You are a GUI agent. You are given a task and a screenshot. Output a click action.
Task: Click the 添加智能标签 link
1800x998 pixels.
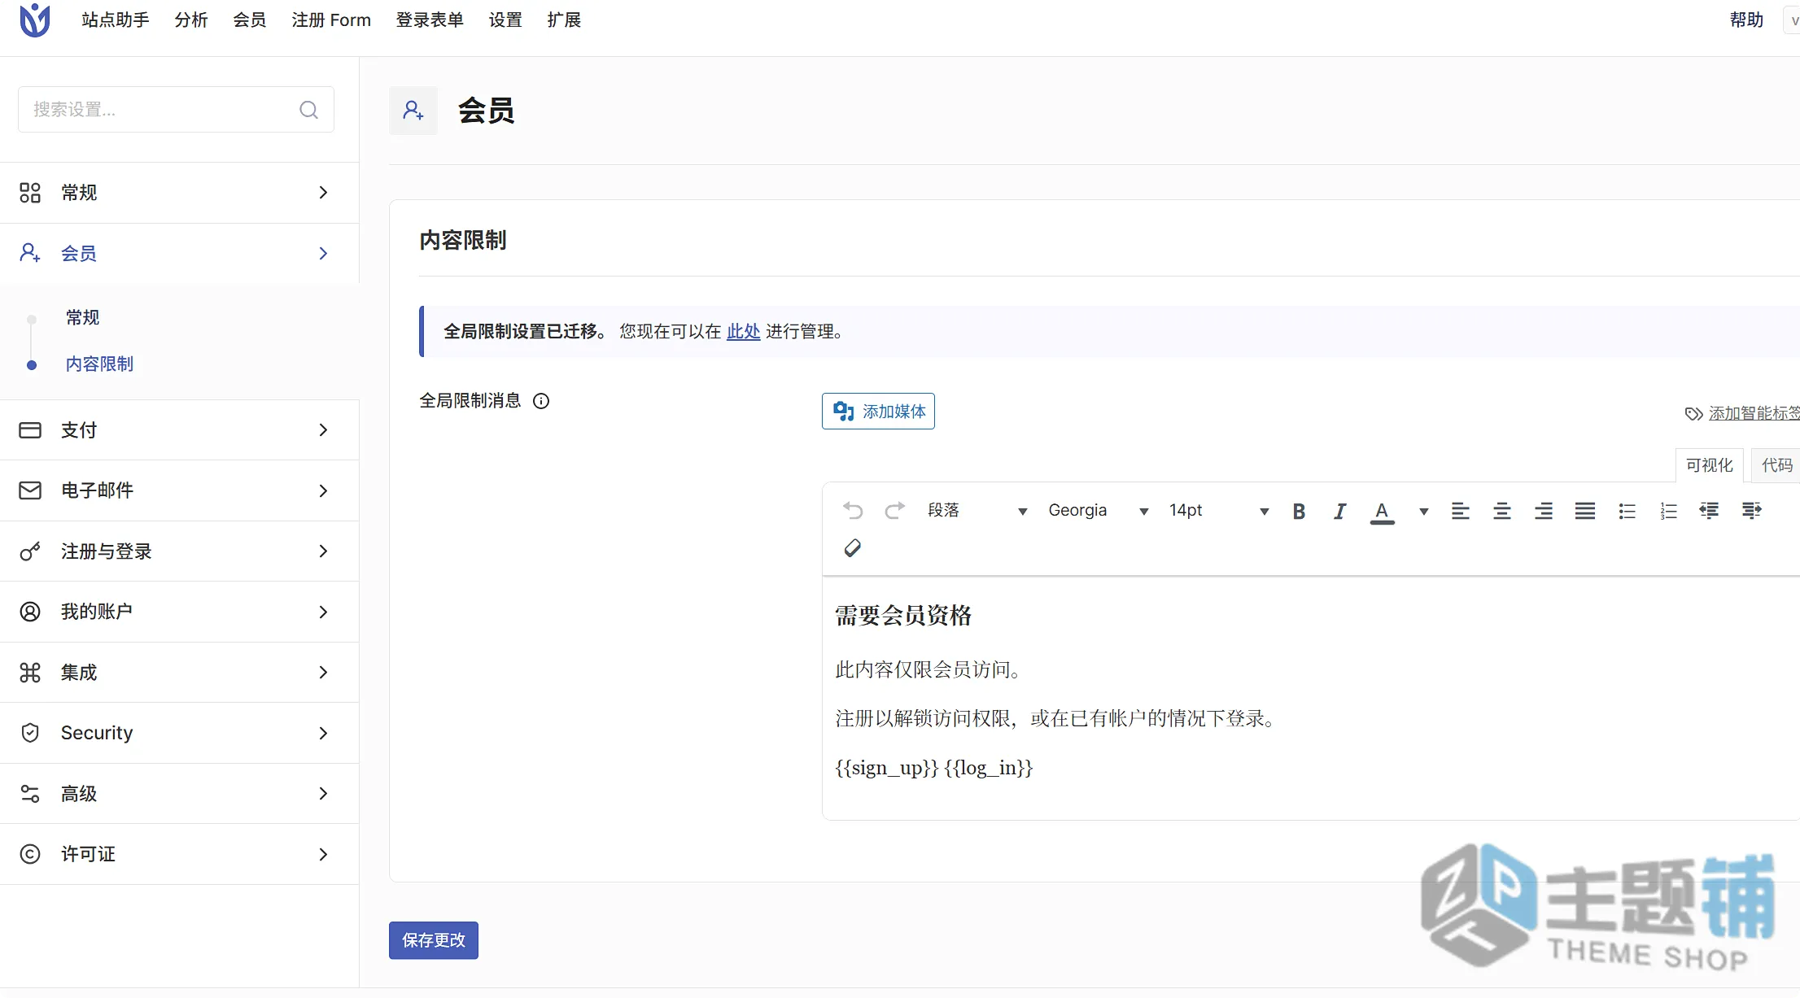coord(1754,414)
